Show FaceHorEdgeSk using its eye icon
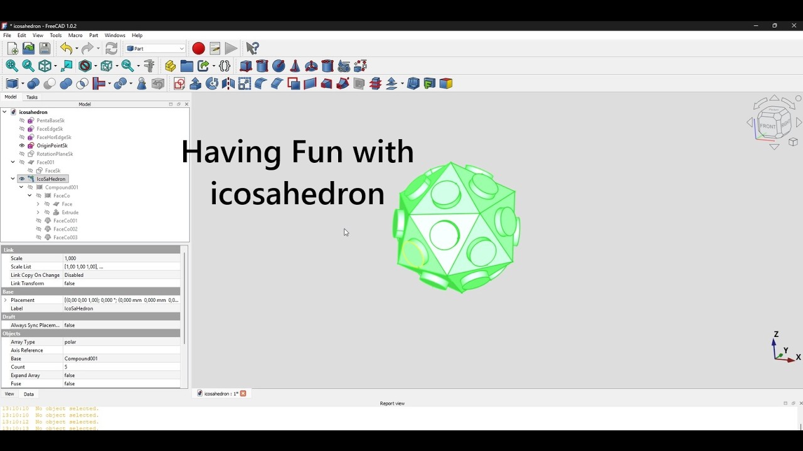803x451 pixels. pyautogui.click(x=22, y=137)
